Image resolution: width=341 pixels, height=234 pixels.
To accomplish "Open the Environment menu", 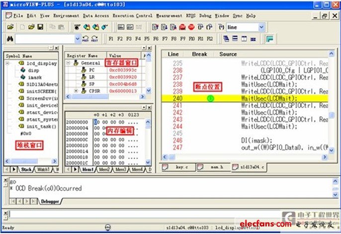I will (x=66, y=15).
